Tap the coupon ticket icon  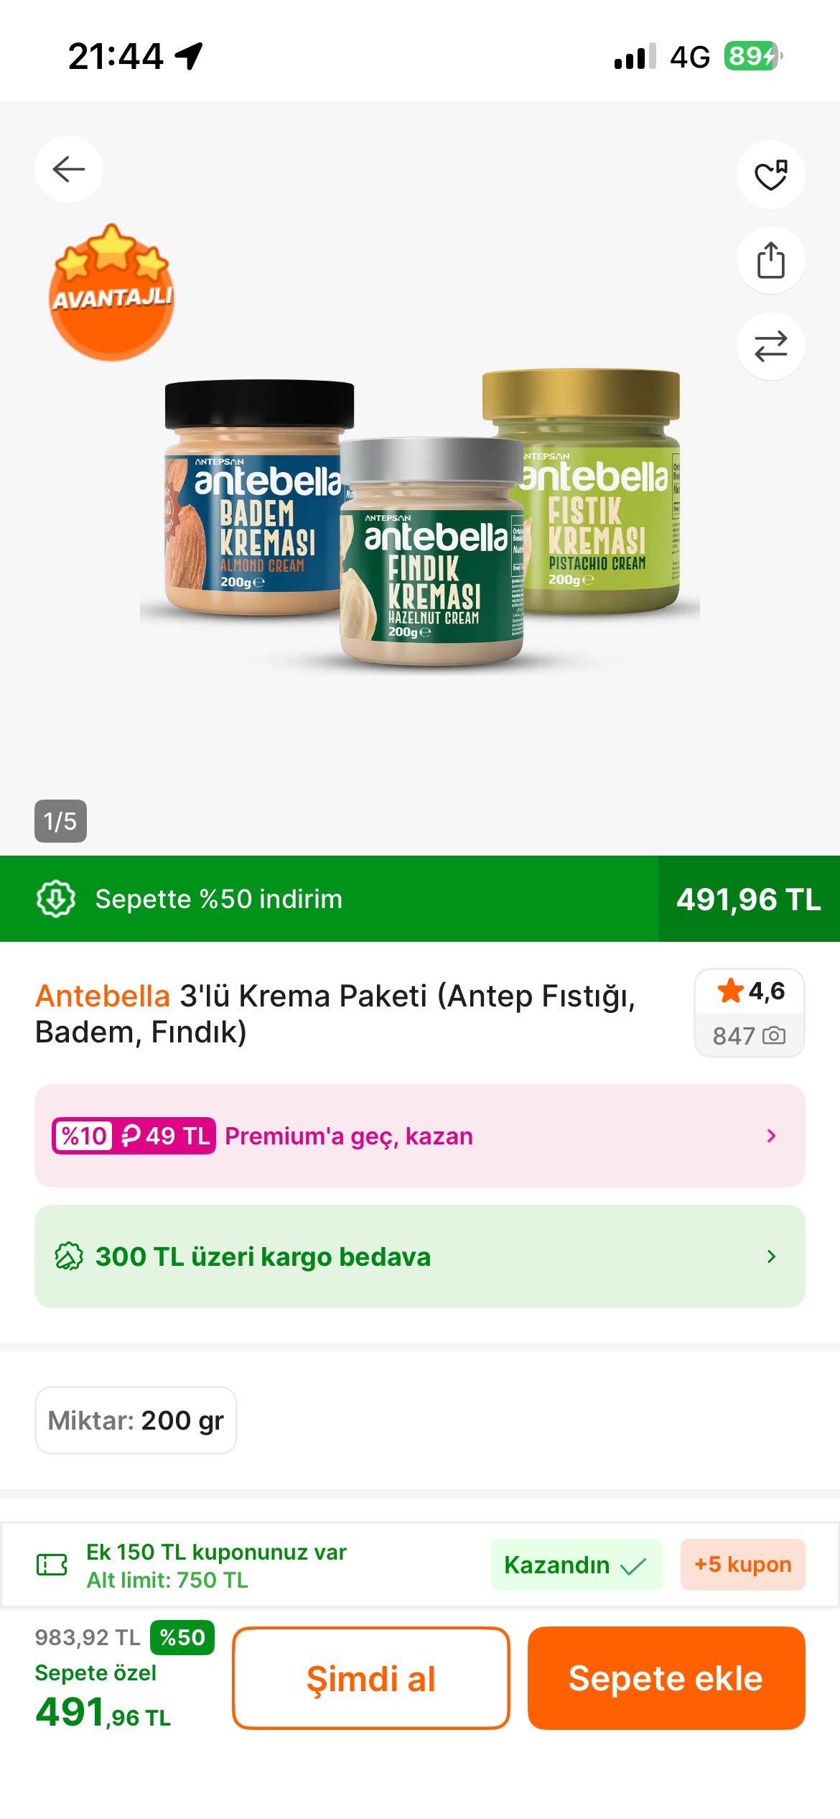tap(52, 1564)
